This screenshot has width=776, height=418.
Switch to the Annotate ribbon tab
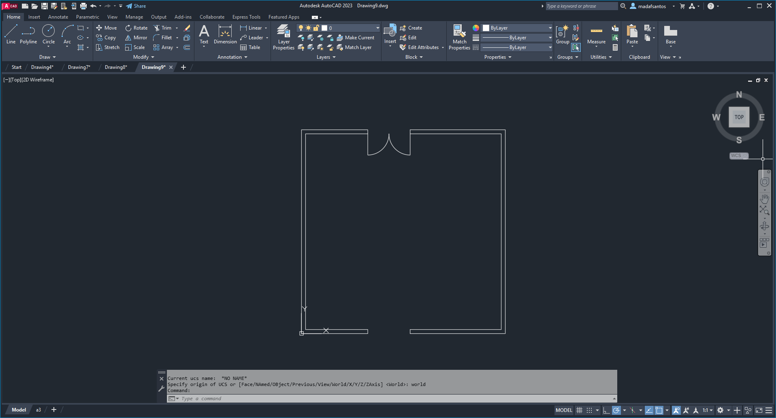click(58, 17)
